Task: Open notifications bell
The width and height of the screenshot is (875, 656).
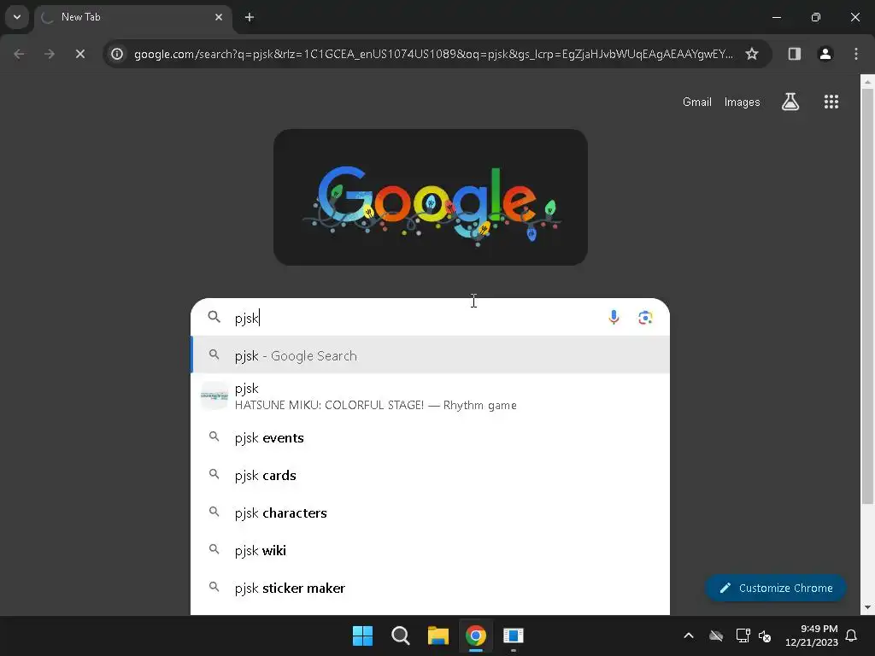Action: 852,635
